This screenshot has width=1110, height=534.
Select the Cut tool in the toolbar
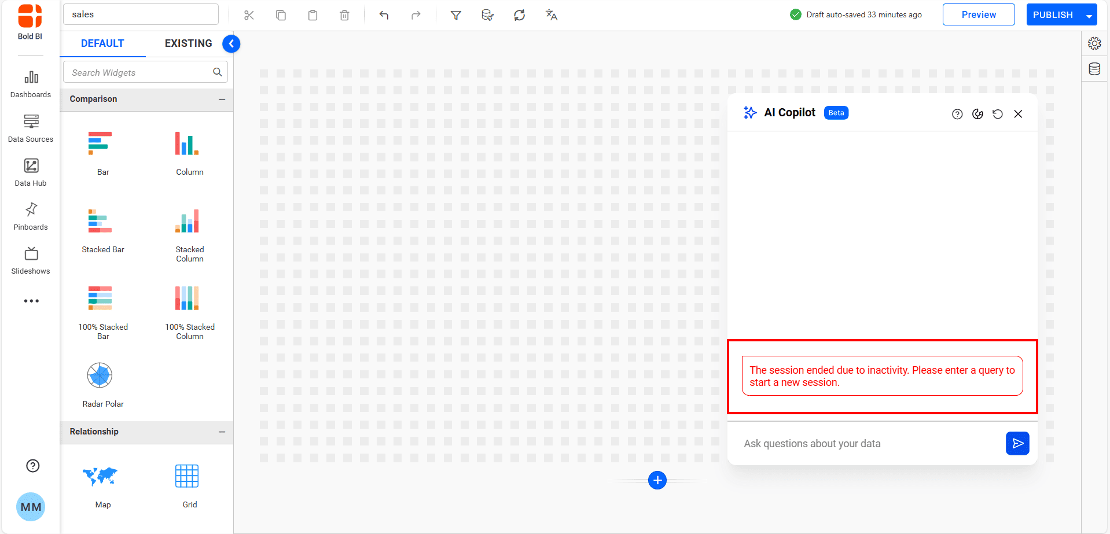[249, 15]
